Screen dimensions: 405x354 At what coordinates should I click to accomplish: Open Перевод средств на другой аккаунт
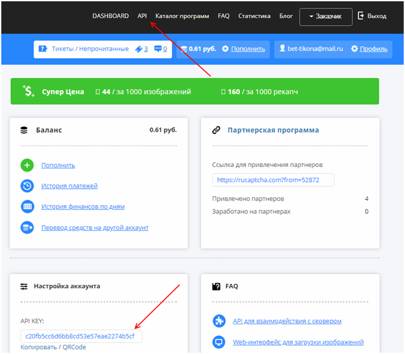[95, 228]
